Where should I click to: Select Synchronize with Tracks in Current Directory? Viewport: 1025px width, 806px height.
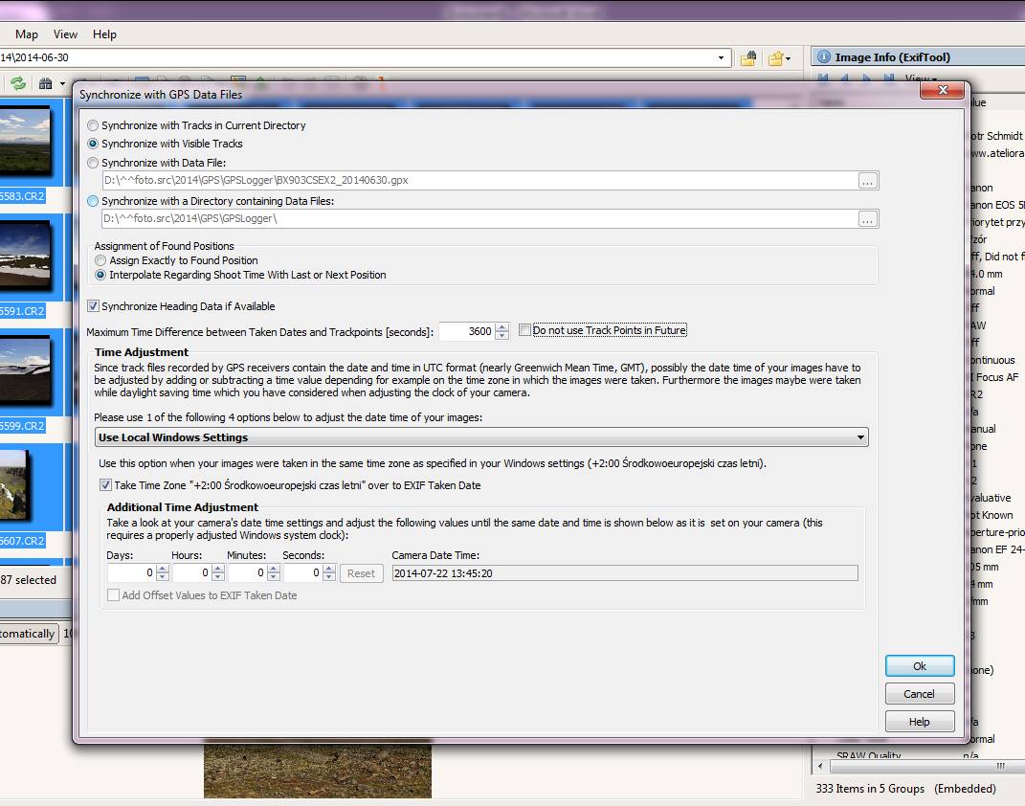click(93, 125)
